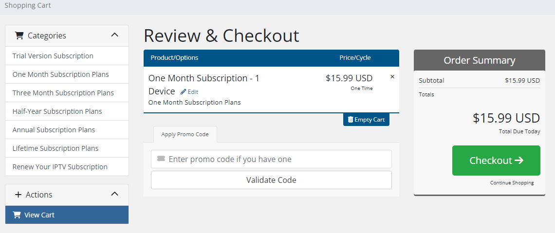Viewport: 555px width, 233px height.
Task: Select the Apply Promo Code tab
Action: coord(185,134)
